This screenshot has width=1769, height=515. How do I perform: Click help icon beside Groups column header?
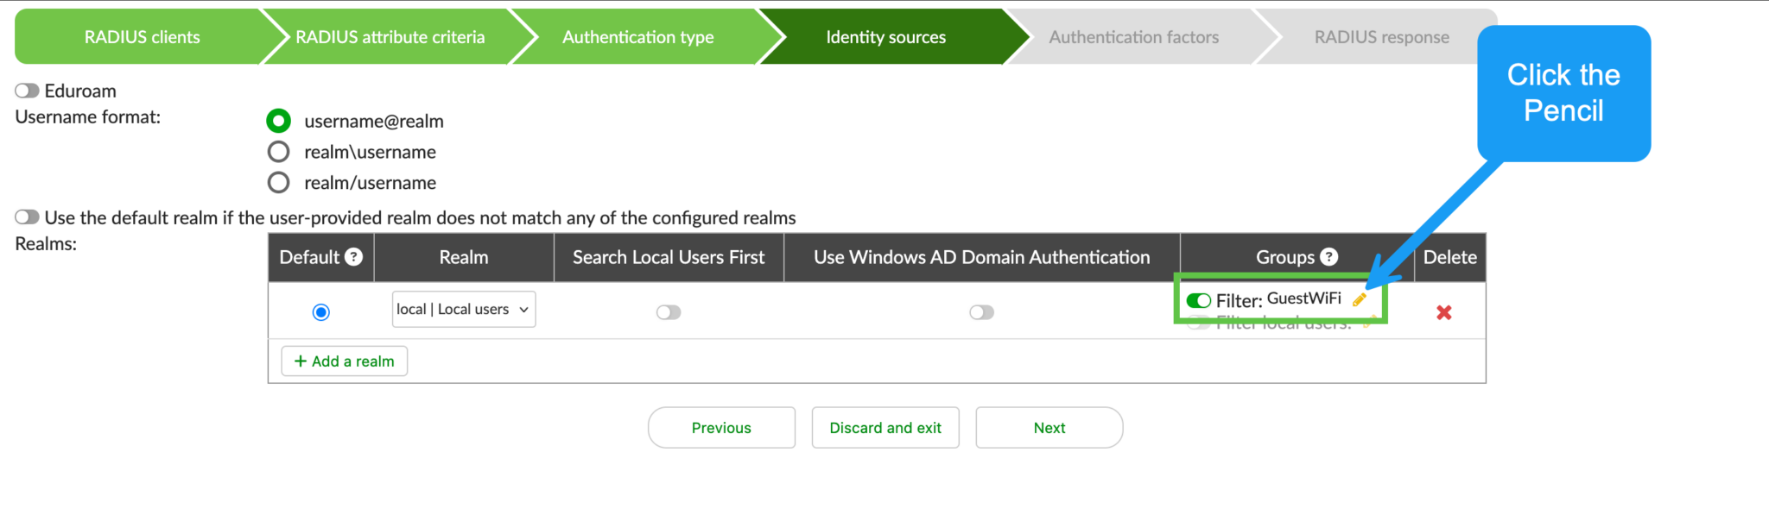coord(1329,256)
